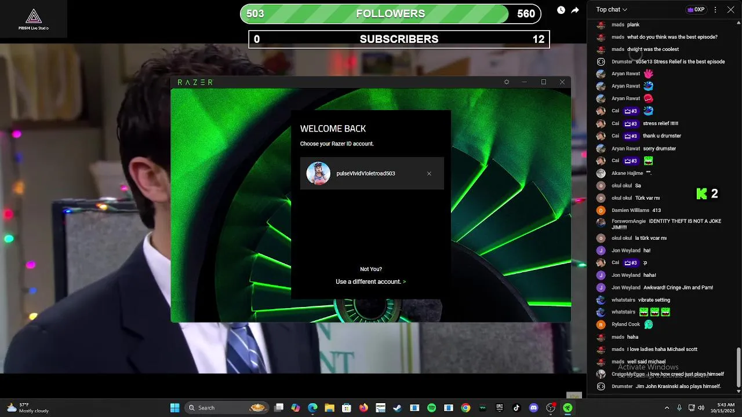Open Epic Games Launcher from taskbar

[x=499, y=408]
